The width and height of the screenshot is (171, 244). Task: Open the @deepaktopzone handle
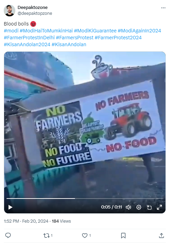[x=35, y=13]
